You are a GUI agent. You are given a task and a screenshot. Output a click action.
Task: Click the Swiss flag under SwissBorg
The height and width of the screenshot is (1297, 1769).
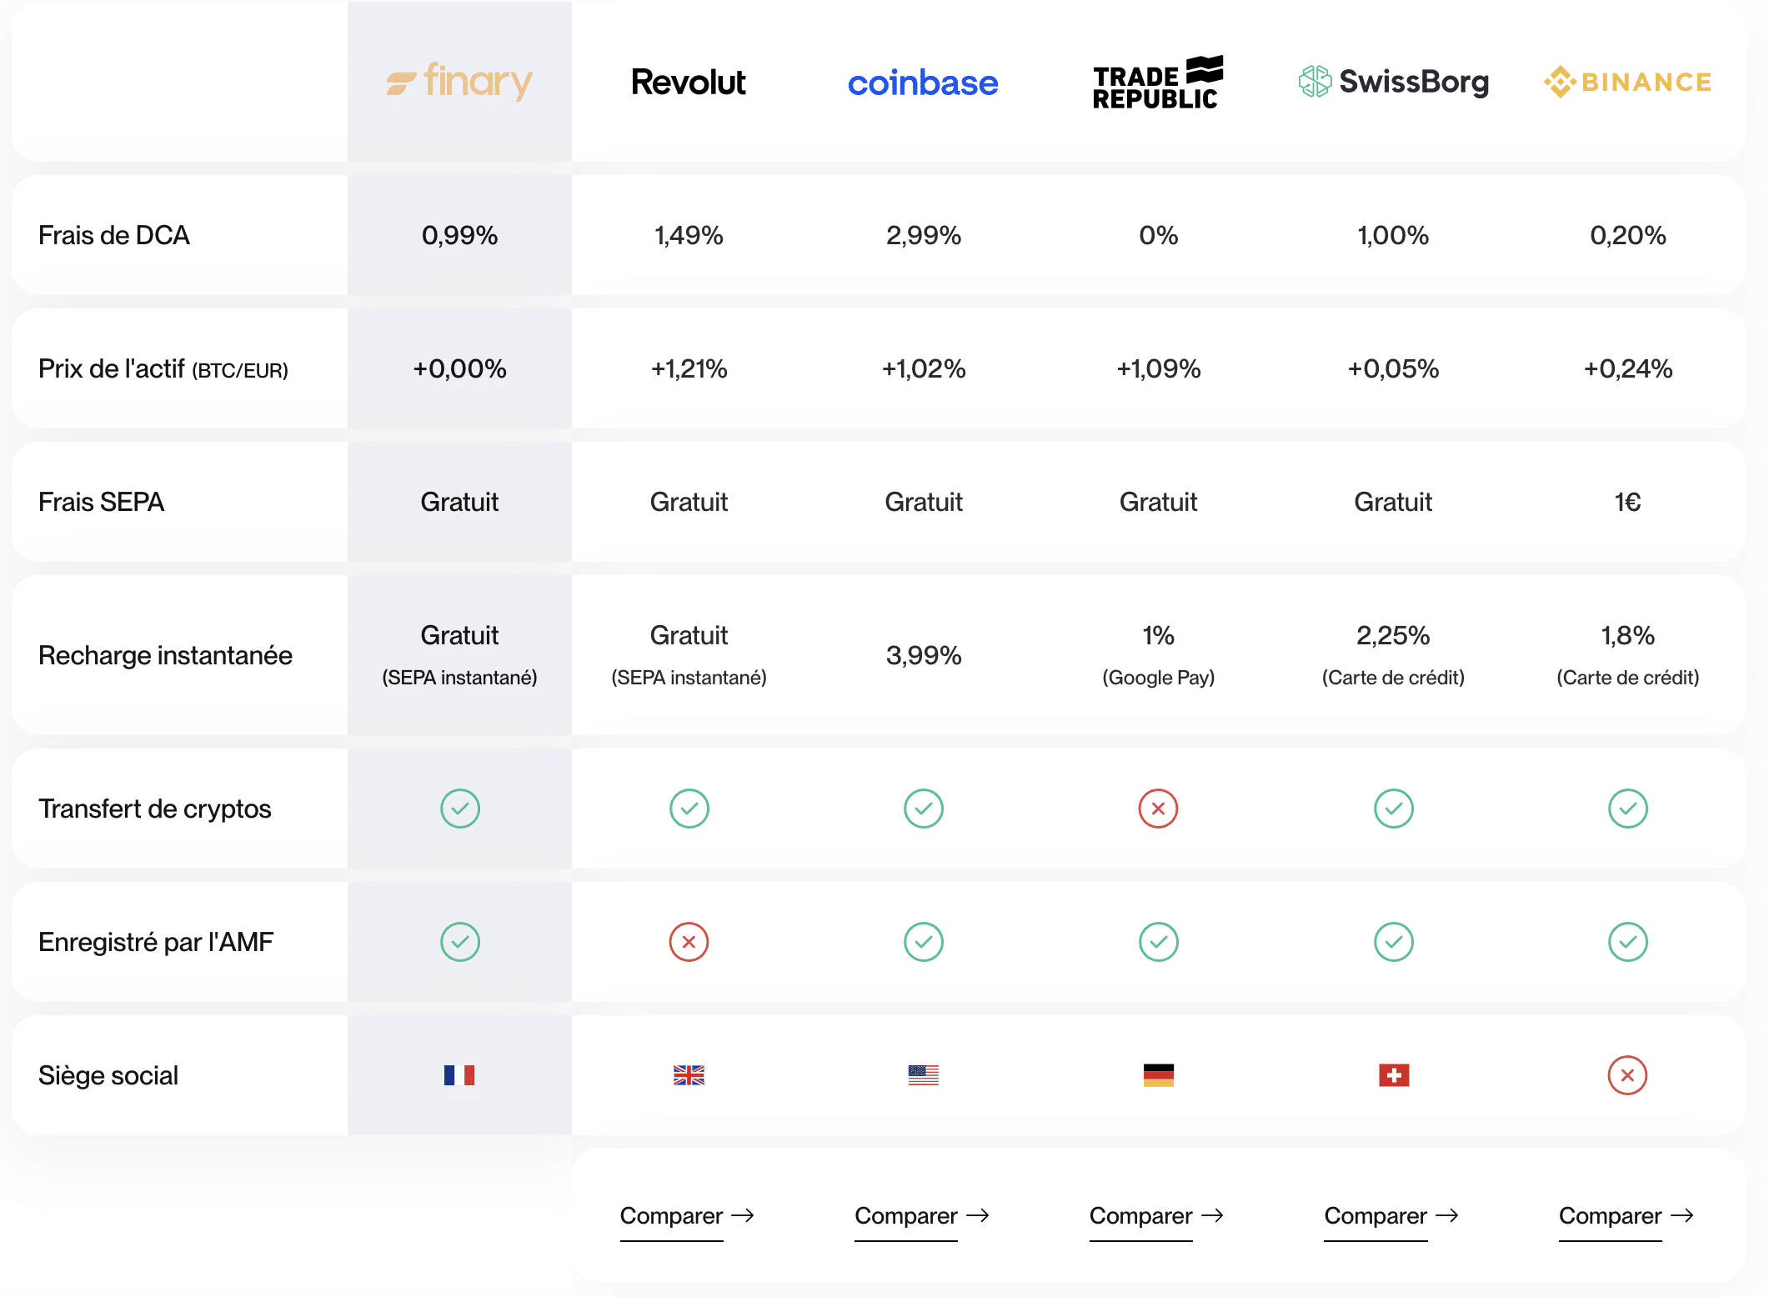(x=1394, y=1075)
